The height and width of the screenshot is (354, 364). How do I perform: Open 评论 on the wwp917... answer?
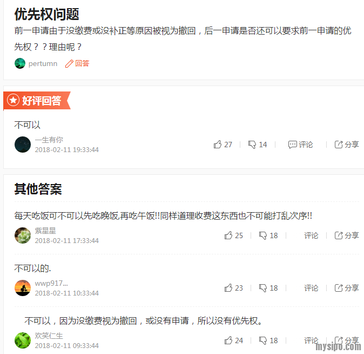tap(311, 288)
